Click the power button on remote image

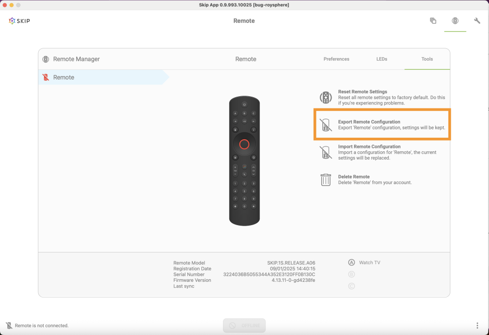(x=244, y=105)
